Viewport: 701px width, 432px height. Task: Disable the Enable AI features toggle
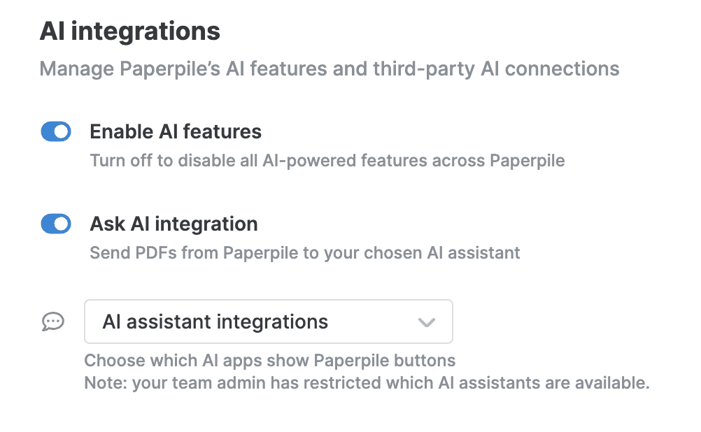click(x=56, y=132)
